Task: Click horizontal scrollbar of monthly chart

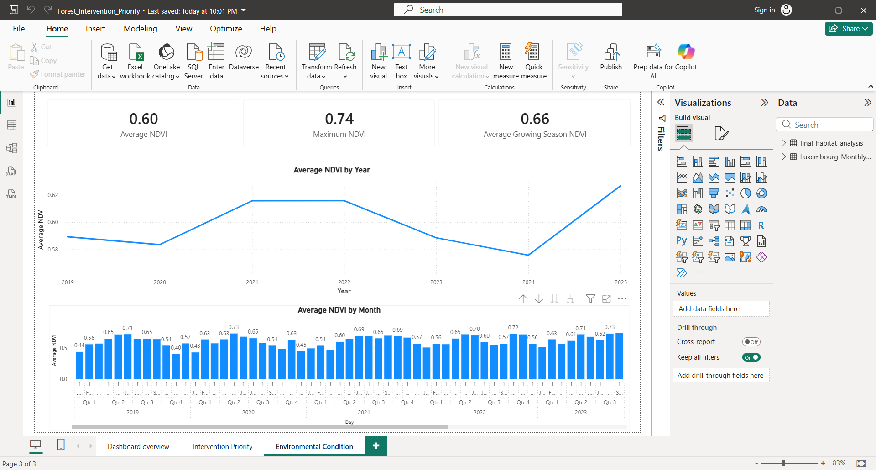Action: pos(260,428)
